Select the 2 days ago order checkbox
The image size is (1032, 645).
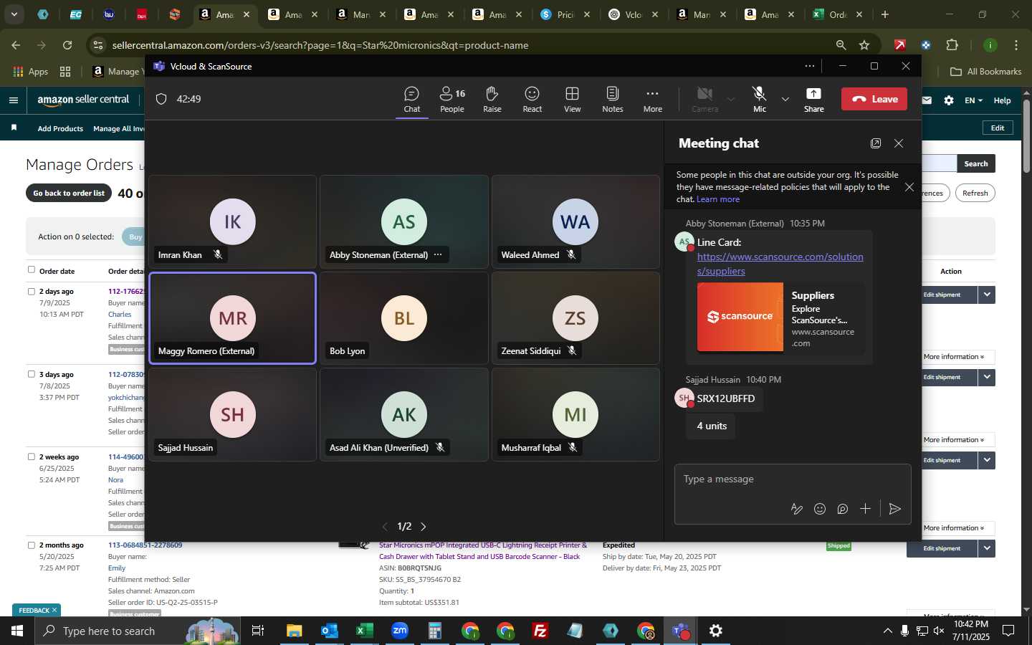click(x=31, y=292)
